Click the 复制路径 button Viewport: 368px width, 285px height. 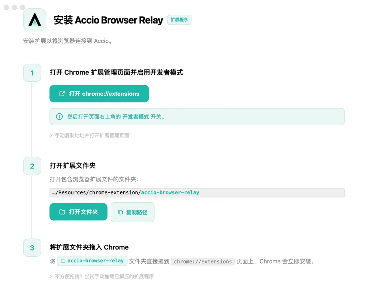tap(133, 212)
